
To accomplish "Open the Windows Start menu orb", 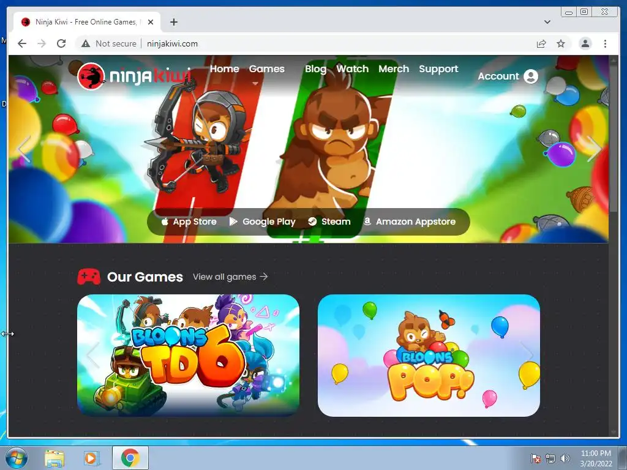I will (17, 458).
